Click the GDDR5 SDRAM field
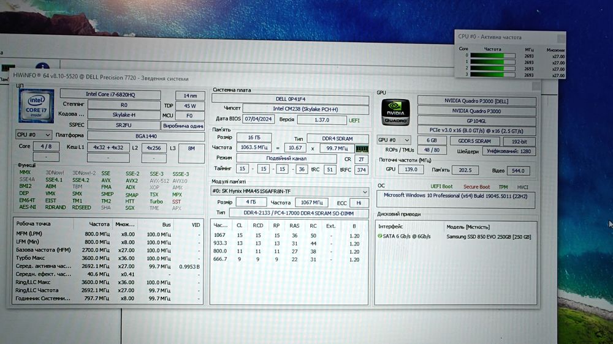The image size is (613, 344). 474,141
